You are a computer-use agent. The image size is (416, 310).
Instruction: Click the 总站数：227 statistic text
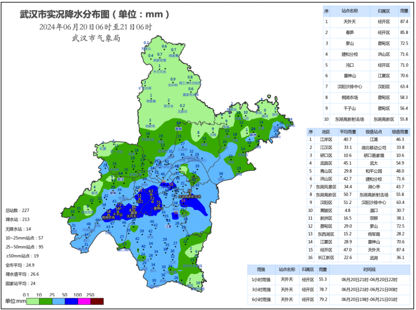tap(17, 210)
